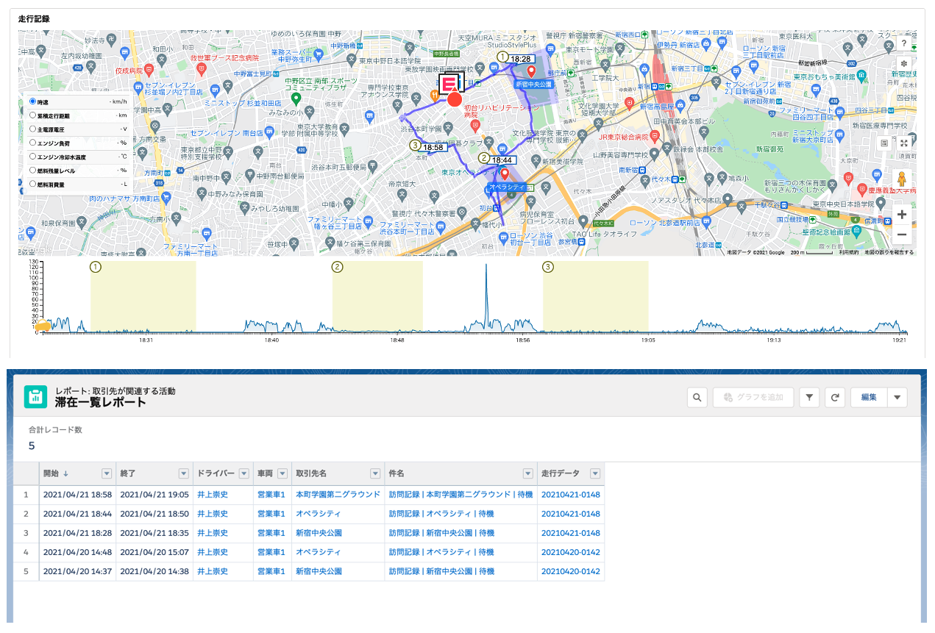This screenshot has width=935, height=633.
Task: Expand the dropdown arrow next to 編集
Action: [897, 398]
